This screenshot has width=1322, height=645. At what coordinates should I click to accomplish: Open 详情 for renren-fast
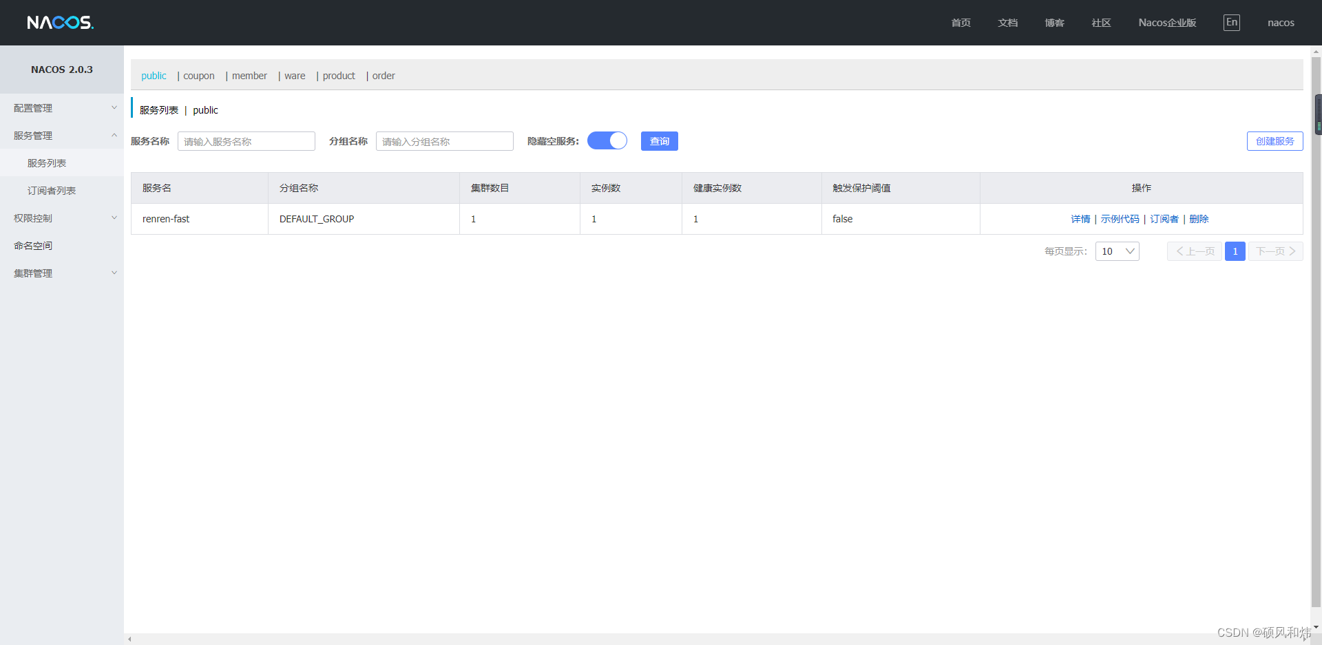1080,219
